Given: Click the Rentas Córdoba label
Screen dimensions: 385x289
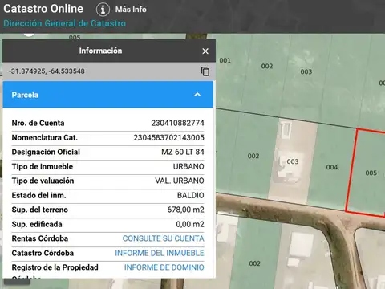Looking at the screenshot, I should tap(40, 238).
